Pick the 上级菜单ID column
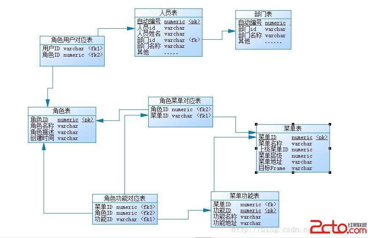Screen dimensions: 368x238 [x=285, y=150]
